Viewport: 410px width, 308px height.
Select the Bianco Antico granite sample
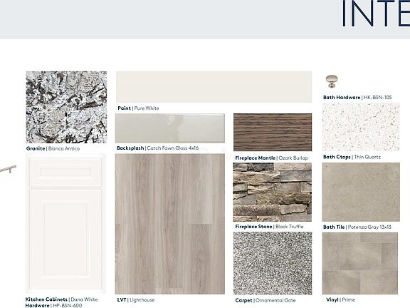(x=66, y=107)
